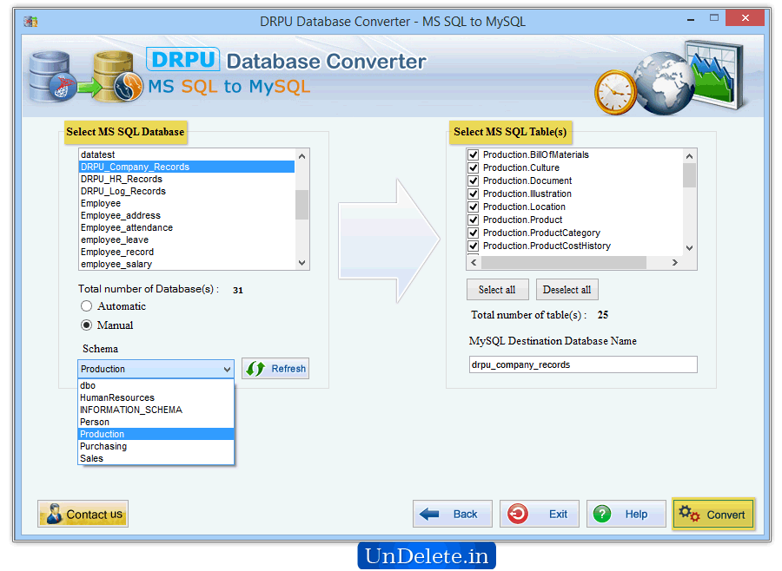Click the table list horizontal scrollbar thumb
782x571 pixels.
coord(564,263)
